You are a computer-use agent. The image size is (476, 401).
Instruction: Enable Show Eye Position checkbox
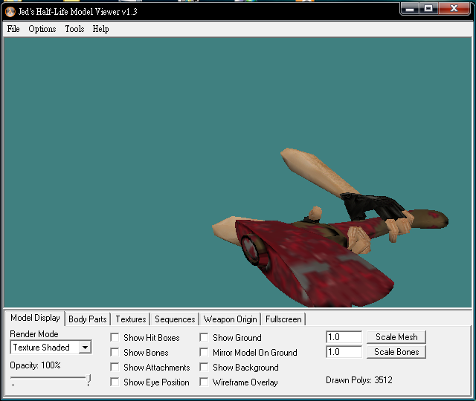coord(115,382)
